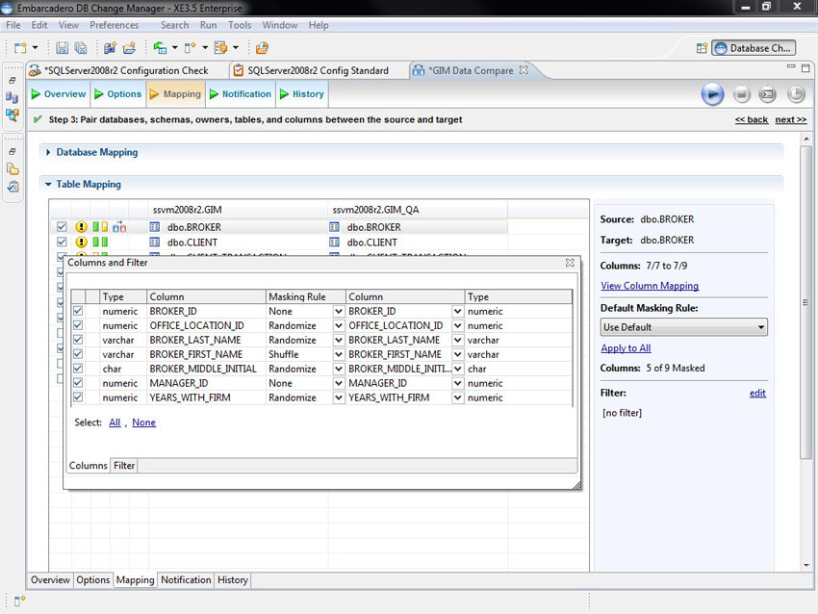Open the masking rule dropdown for OFFICE_LOCATION_ID
This screenshot has height=614, width=818.
click(x=339, y=325)
